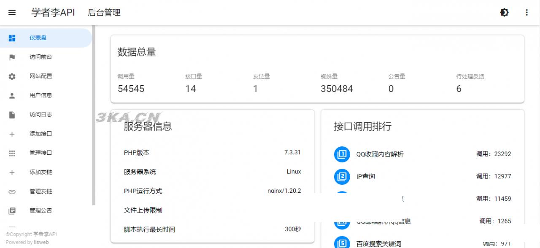540x248 pixels.
Task: Select the 仪表盘 dashboard icon in sidebar
Action: click(x=12, y=38)
